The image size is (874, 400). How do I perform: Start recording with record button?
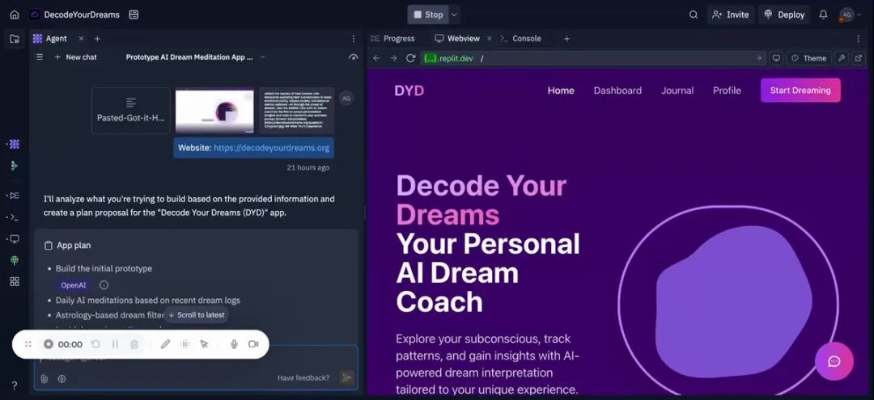point(49,344)
